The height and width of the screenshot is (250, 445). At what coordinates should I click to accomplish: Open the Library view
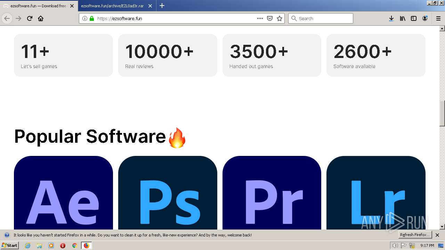pyautogui.click(x=403, y=18)
